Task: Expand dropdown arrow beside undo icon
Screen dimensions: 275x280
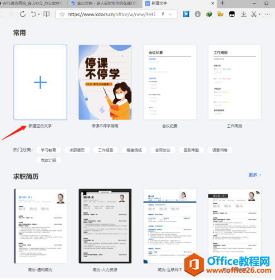Action: [x=39, y=15]
